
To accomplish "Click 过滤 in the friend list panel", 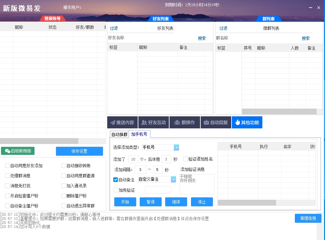I will coord(114,28).
